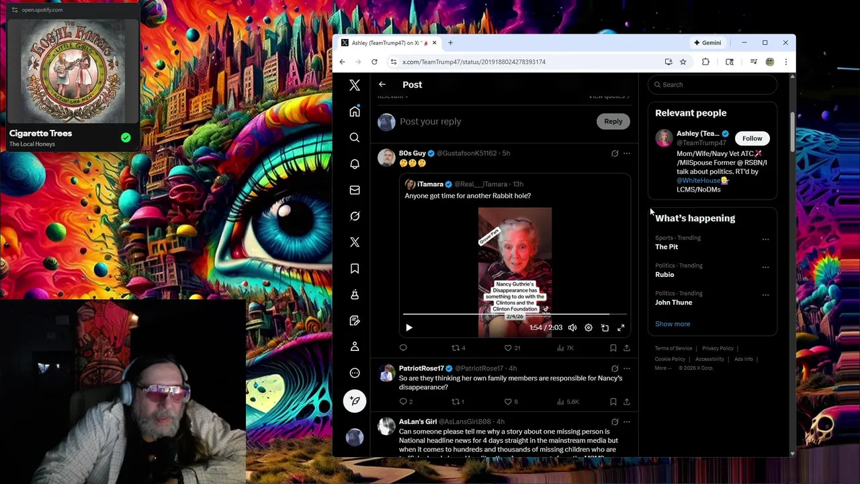Screen dimensions: 860x484
Task: Open the Gemini button in Chrome
Action: [708, 43]
